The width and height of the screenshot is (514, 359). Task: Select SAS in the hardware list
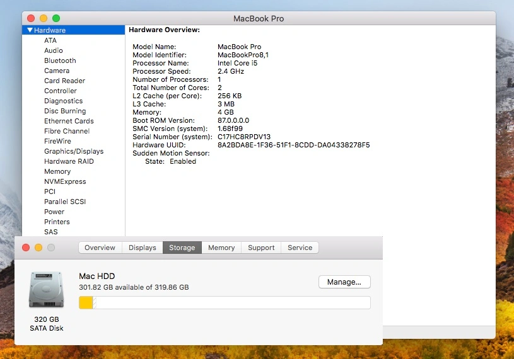point(51,232)
